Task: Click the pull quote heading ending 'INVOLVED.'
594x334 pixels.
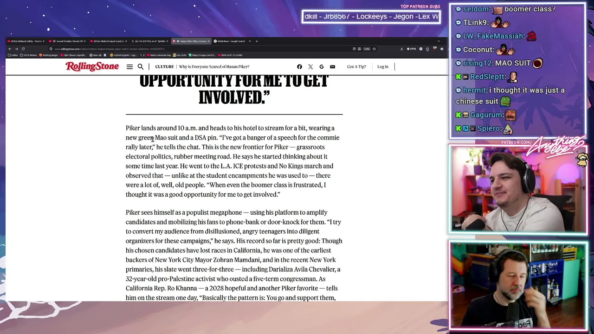Action: pos(234,89)
